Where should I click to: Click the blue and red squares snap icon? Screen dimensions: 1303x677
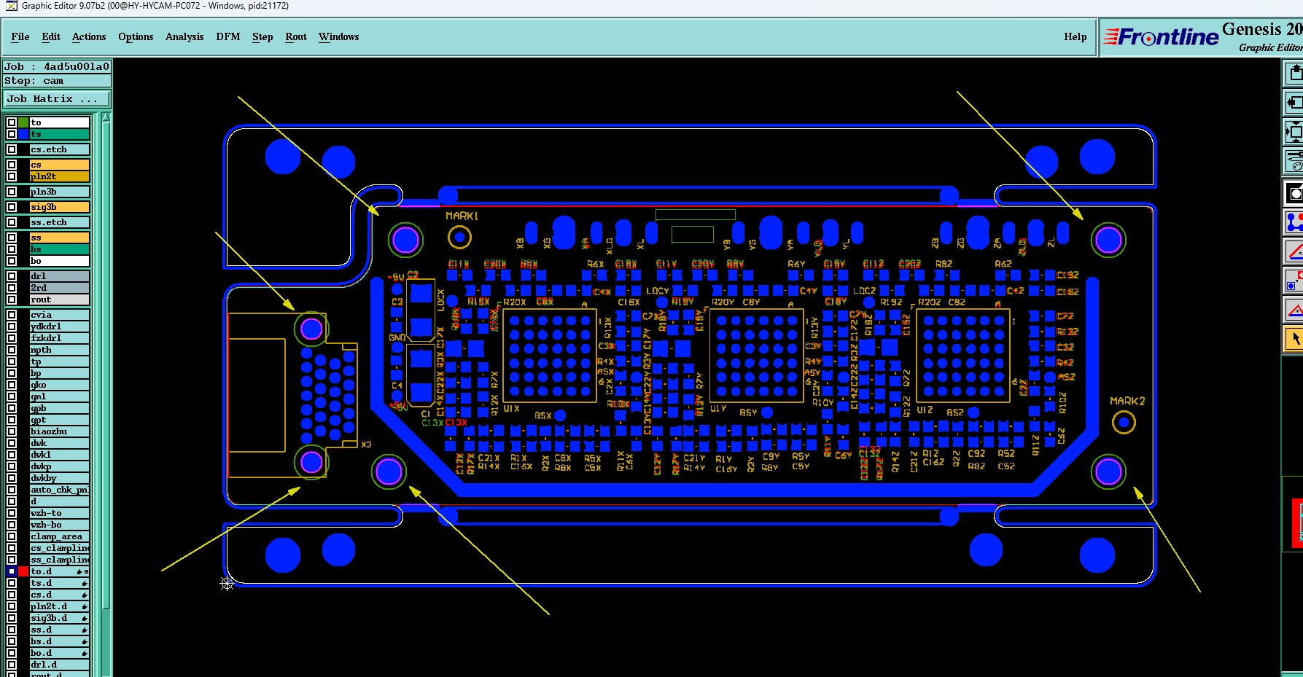pyautogui.click(x=1294, y=281)
